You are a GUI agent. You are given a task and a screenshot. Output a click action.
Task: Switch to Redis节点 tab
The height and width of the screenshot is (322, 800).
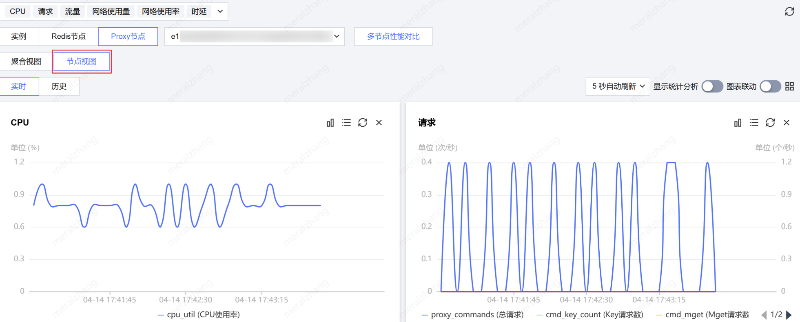(69, 37)
